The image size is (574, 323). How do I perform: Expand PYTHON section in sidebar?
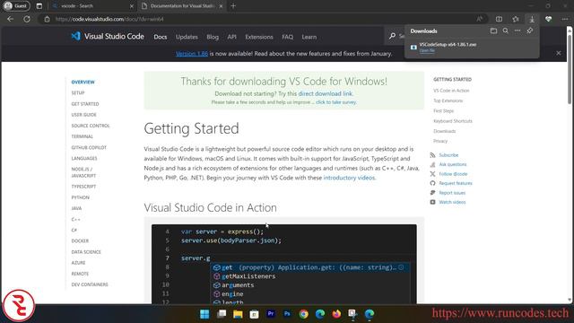pos(80,197)
